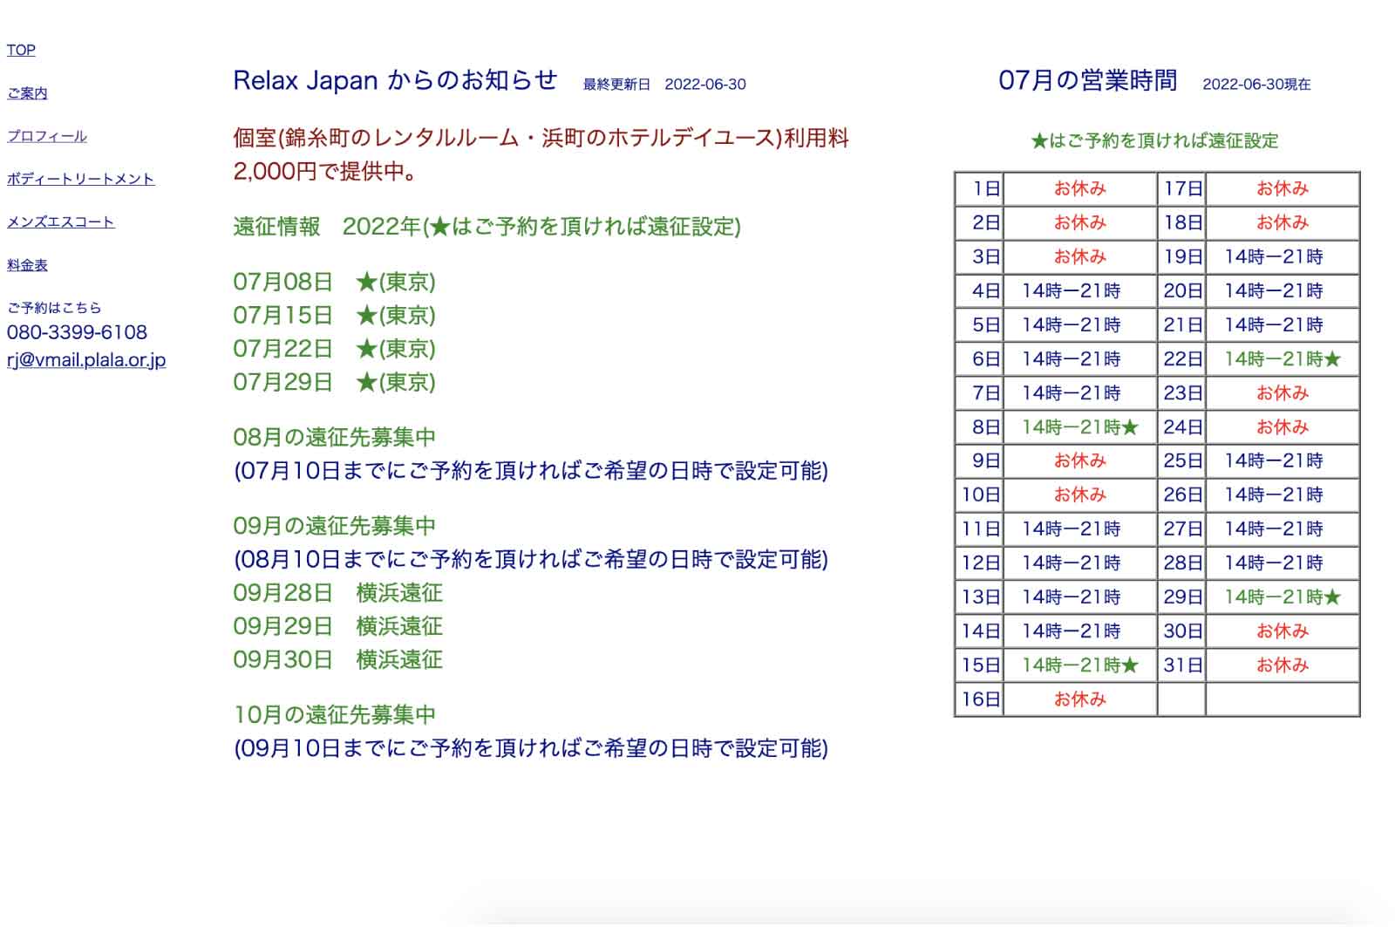Click the 10月の遠征先募集中 heading
This screenshot has height=927, width=1395.
click(334, 715)
